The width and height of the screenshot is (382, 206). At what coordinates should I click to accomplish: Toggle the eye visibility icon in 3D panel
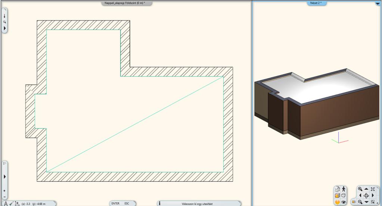tap(344, 202)
